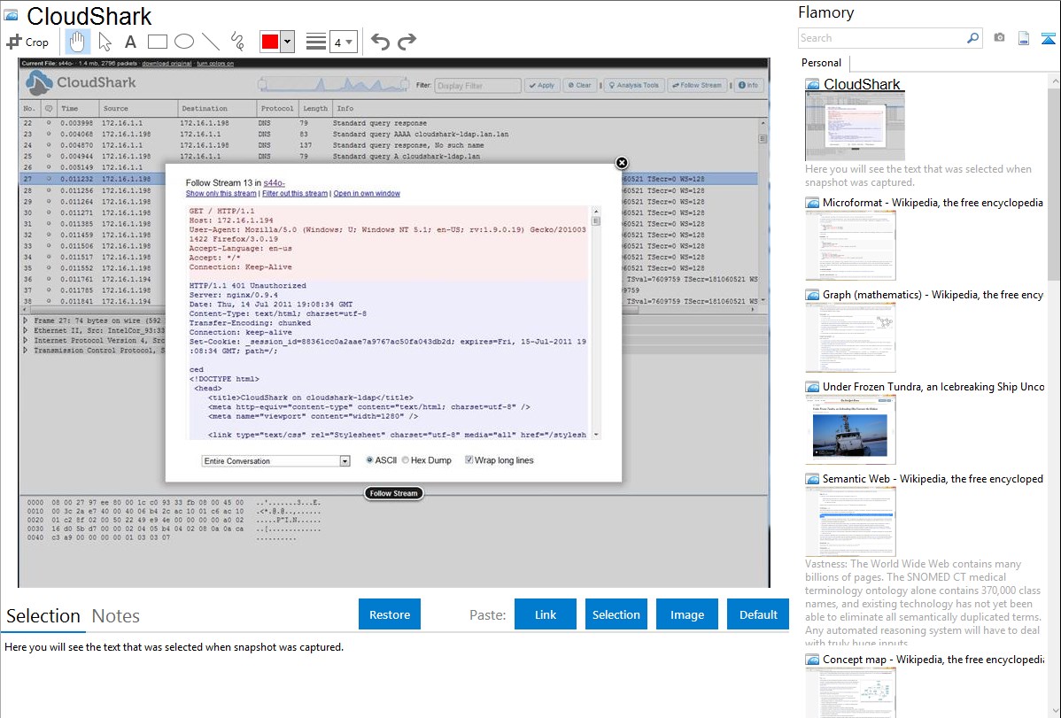Screen dimensions: 1061x718
Task: Click the Restore button
Action: (x=390, y=614)
